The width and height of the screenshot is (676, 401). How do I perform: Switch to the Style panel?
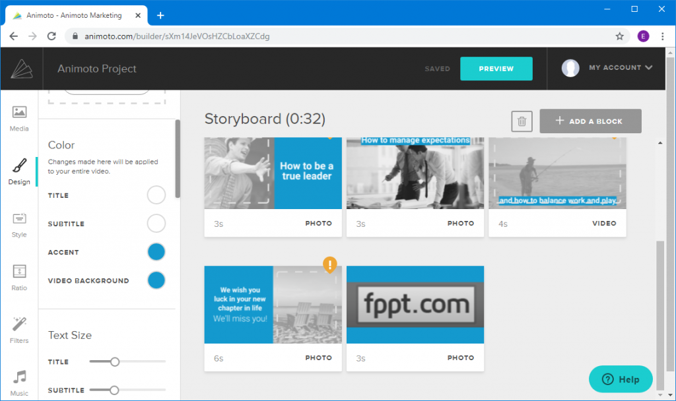point(19,224)
